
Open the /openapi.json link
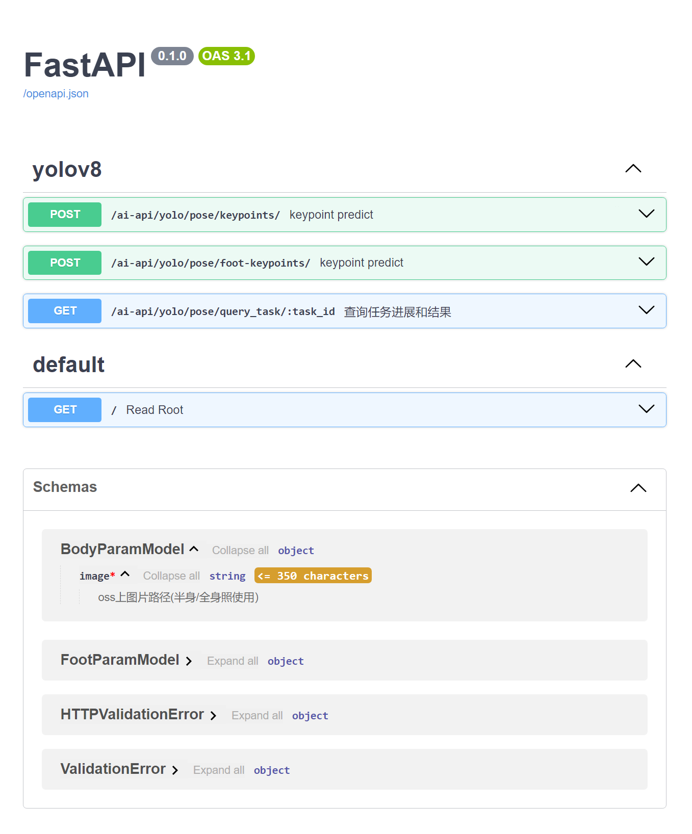click(x=56, y=94)
